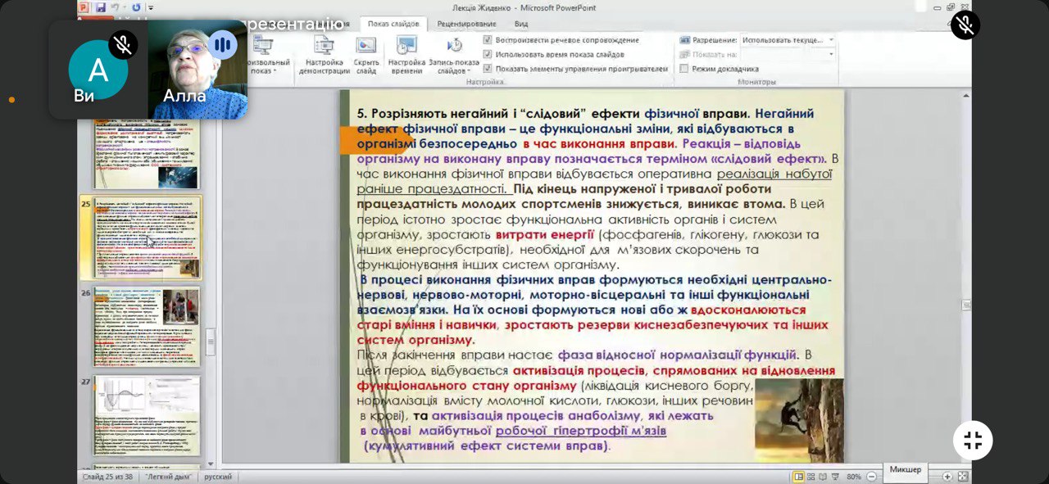Expand the Произвольный показ dropdown

[262, 70]
